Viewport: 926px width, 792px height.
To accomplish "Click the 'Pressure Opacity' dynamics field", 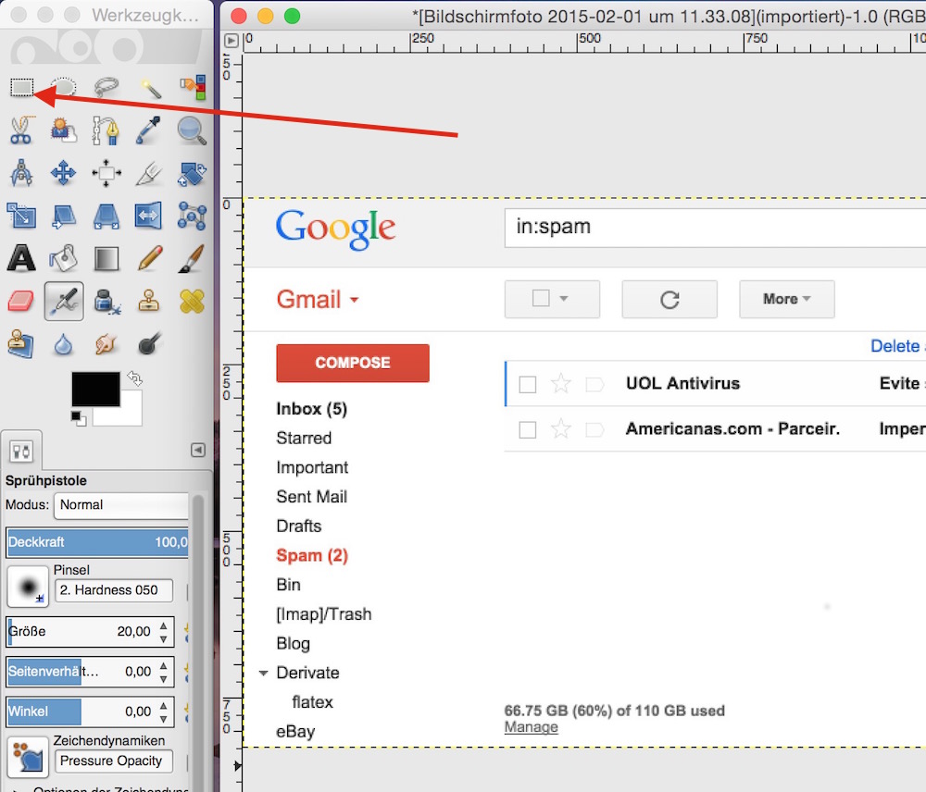I will click(x=113, y=761).
